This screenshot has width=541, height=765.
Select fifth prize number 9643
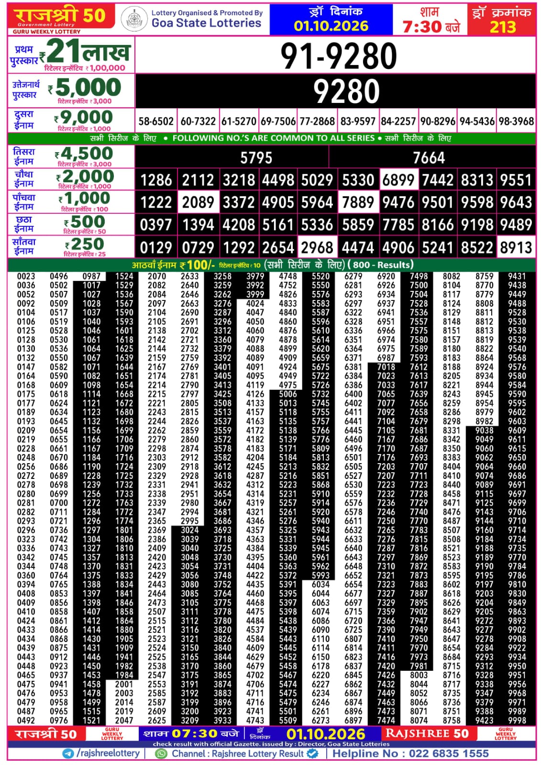[516, 202]
